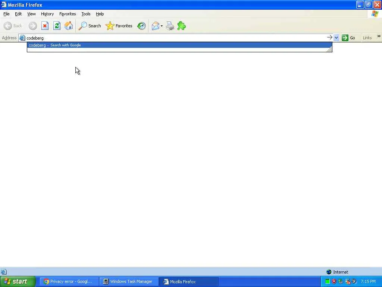Click the page icon in the address bar
Screen dimensions: 382x287
[x=22, y=38]
